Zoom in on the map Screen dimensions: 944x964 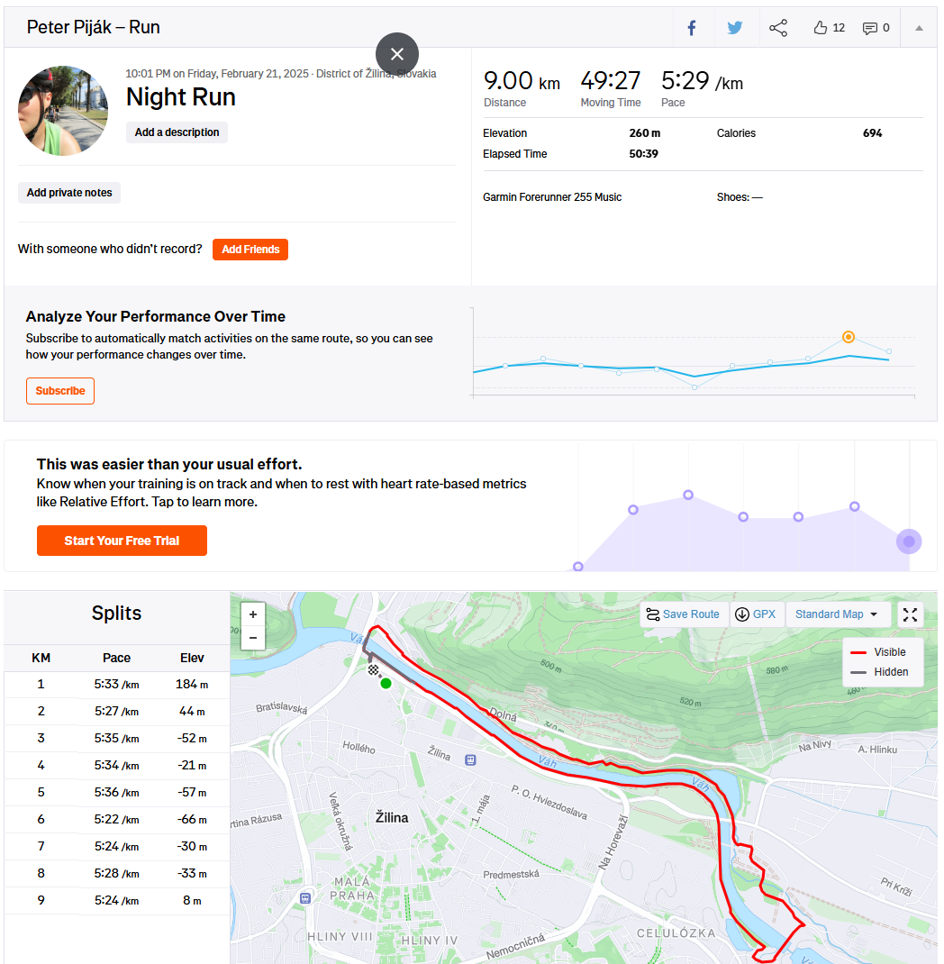click(252, 614)
